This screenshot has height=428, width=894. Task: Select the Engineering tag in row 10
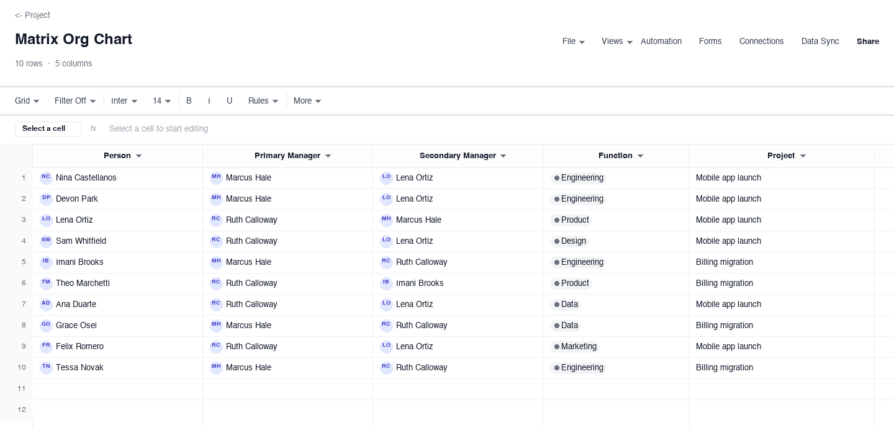pyautogui.click(x=578, y=368)
